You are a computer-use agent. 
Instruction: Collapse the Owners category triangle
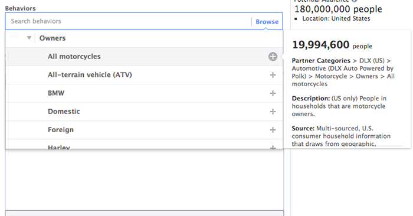click(x=29, y=38)
